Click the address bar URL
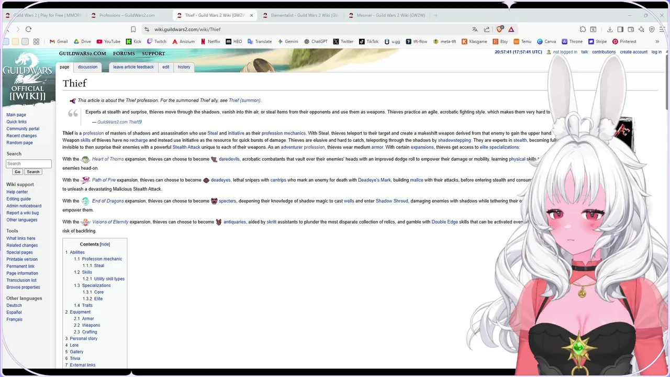This screenshot has height=377, width=670. [187, 30]
